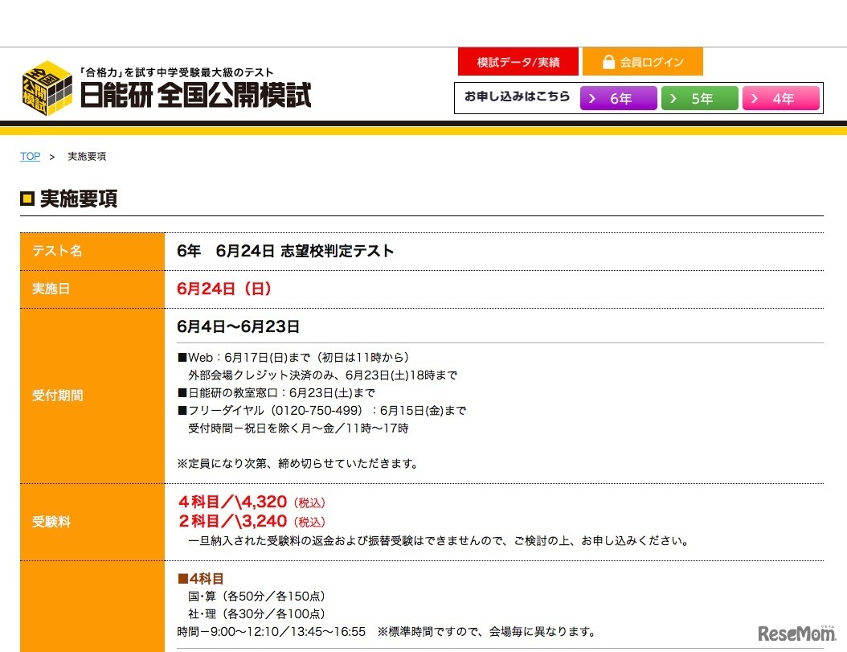The width and height of the screenshot is (847, 652).
Task: Click the orange square icon beside 実施要項 heading
Action: pyautogui.click(x=27, y=199)
